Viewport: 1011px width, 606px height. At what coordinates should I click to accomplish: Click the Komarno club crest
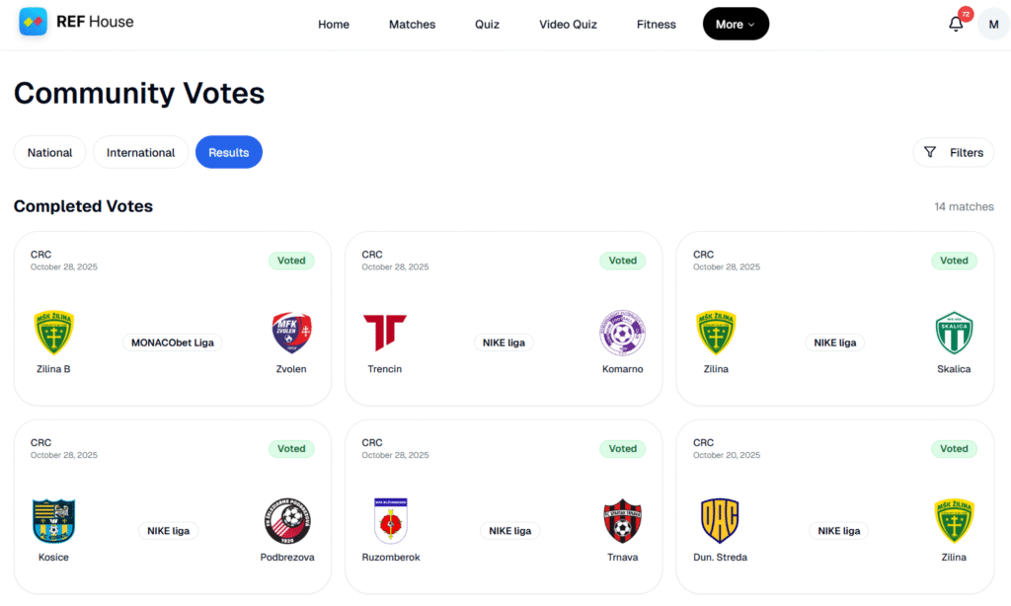coord(622,333)
